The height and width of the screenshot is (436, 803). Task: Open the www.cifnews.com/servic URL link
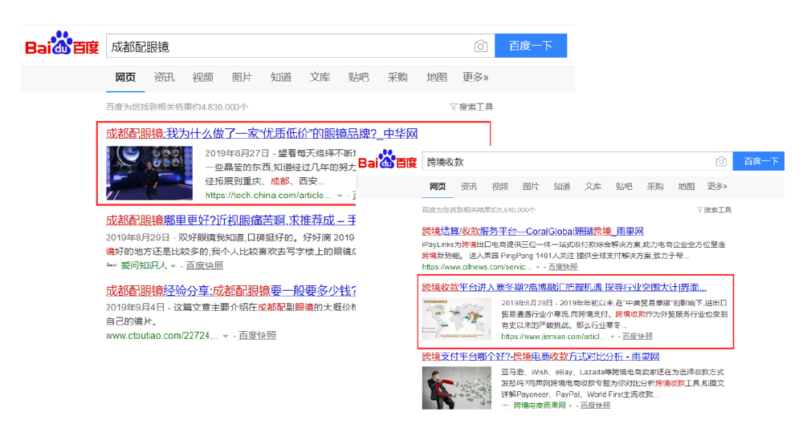[x=475, y=268]
